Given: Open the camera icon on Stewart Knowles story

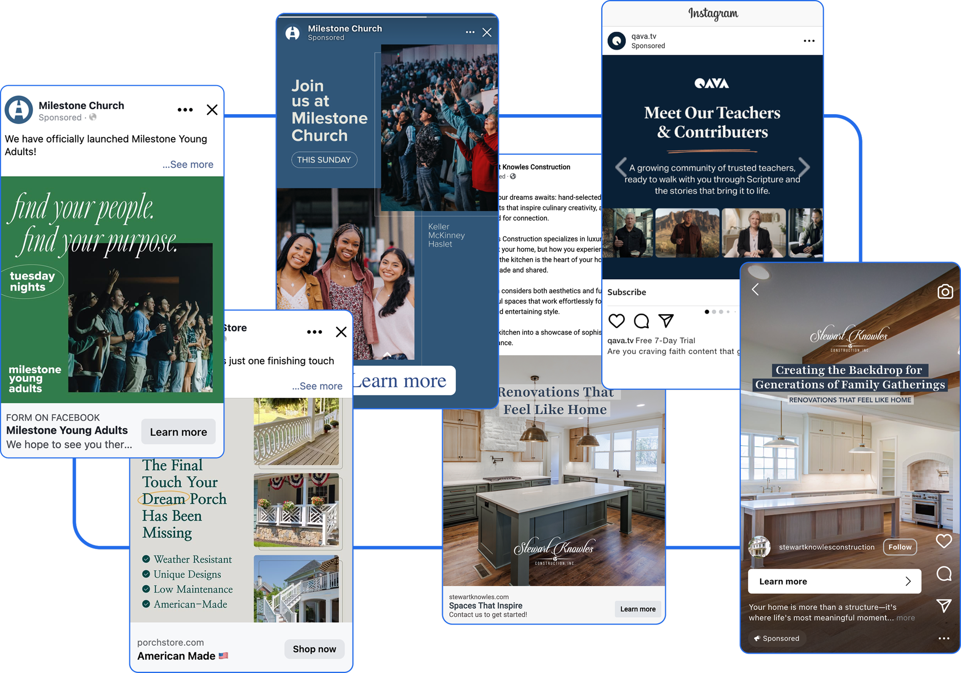Looking at the screenshot, I should coord(945,292).
